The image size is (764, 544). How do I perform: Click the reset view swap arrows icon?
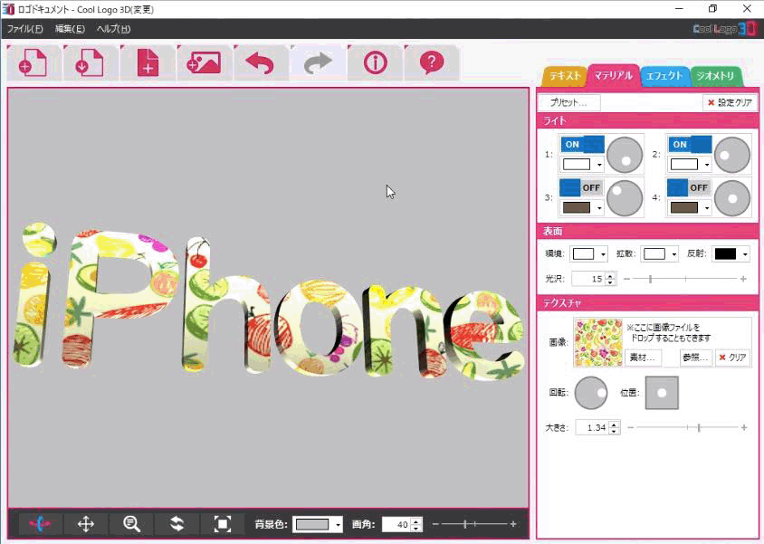pyautogui.click(x=177, y=524)
